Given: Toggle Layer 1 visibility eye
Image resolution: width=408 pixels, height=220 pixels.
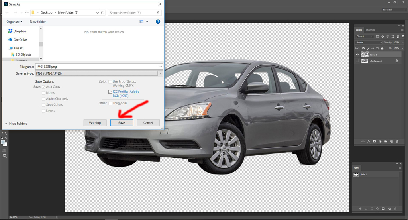Looking at the screenshot, I should (357, 55).
